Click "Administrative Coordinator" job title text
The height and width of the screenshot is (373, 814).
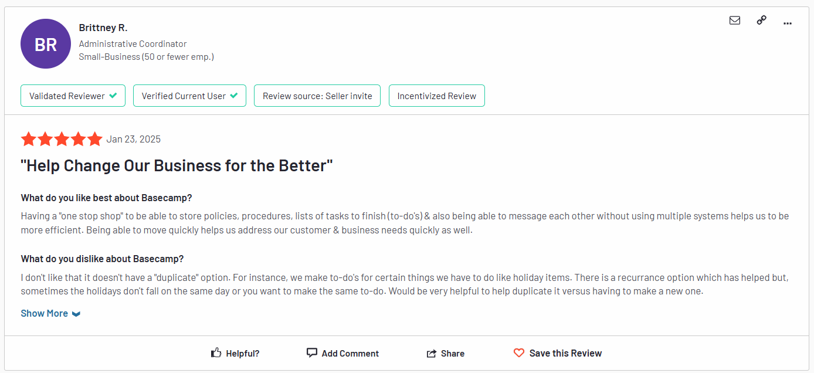(x=133, y=44)
